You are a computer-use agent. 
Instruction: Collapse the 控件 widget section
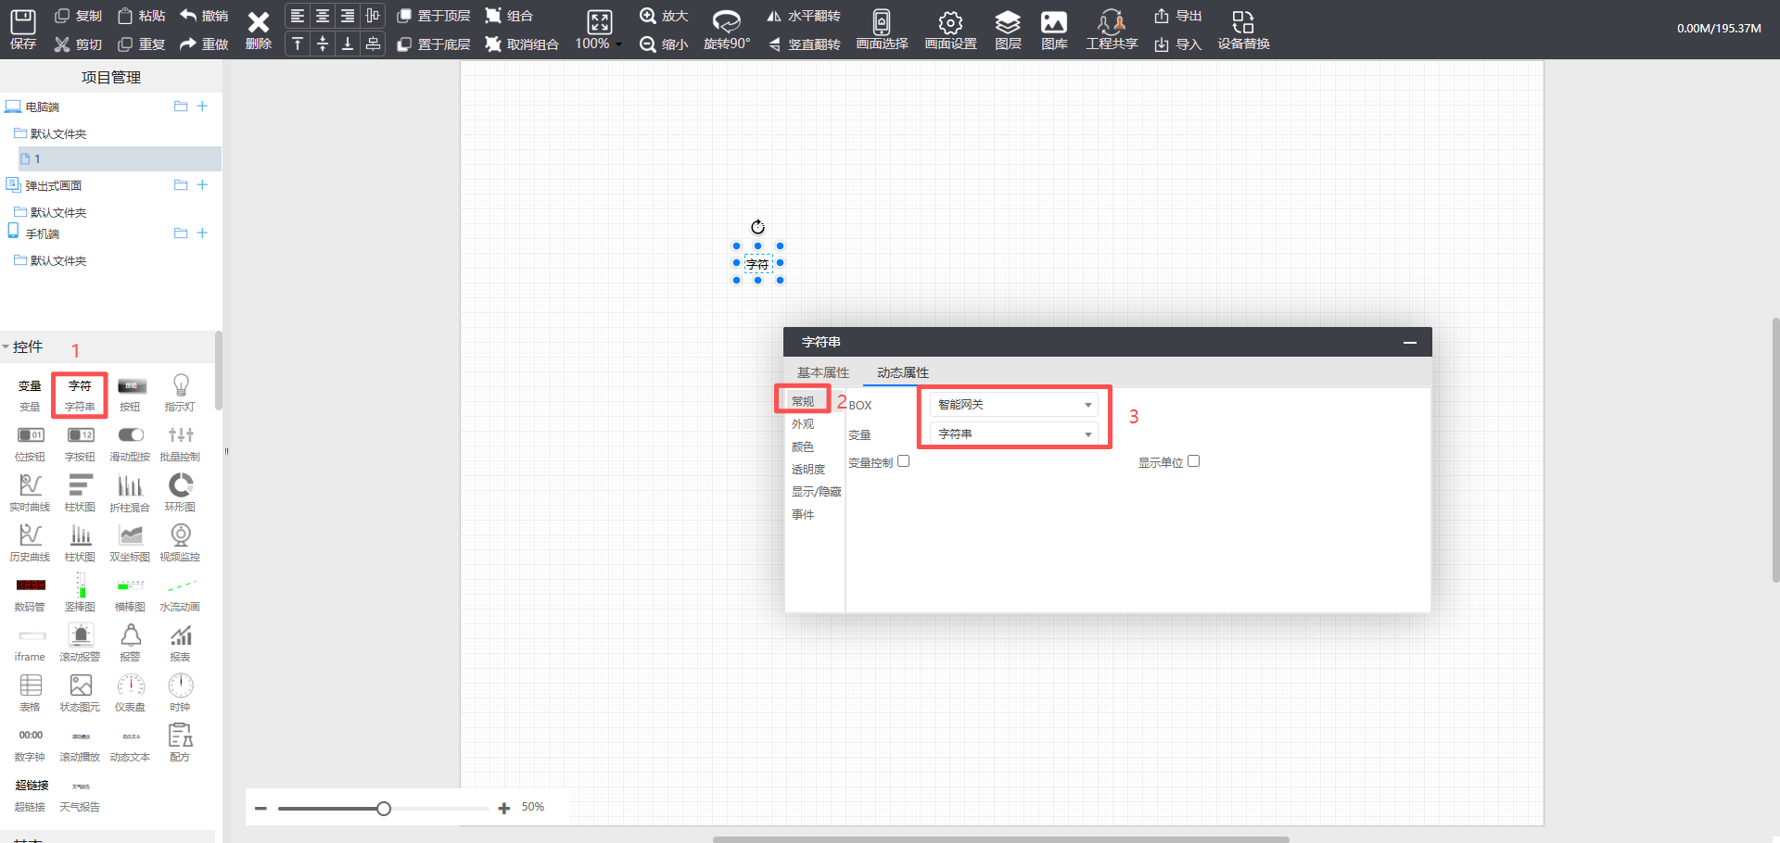[x=6, y=347]
